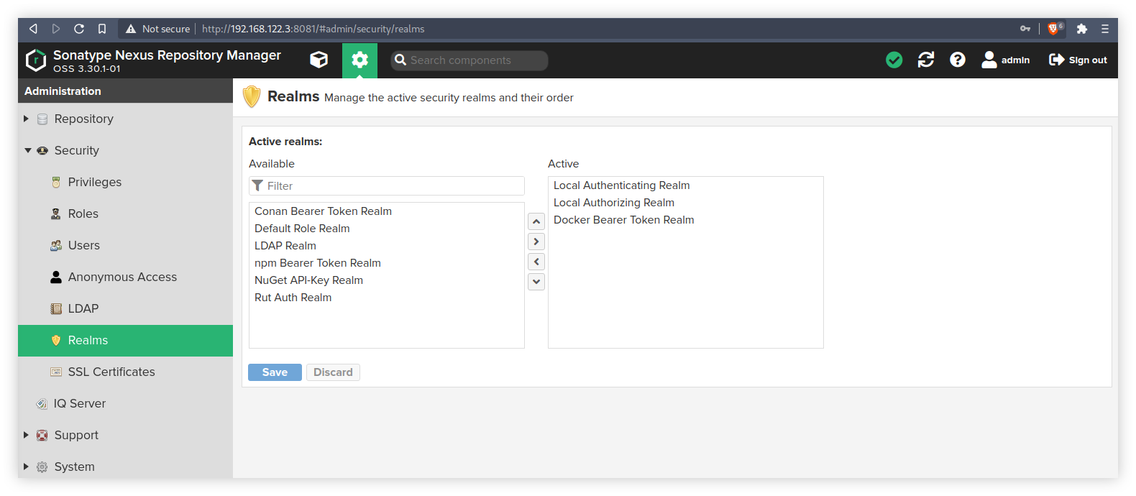Collapse the Security tree node
The height and width of the screenshot is (496, 1136).
(x=27, y=150)
